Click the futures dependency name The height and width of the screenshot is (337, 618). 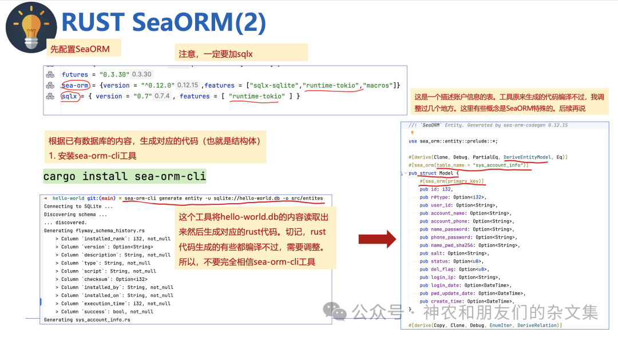click(75, 74)
